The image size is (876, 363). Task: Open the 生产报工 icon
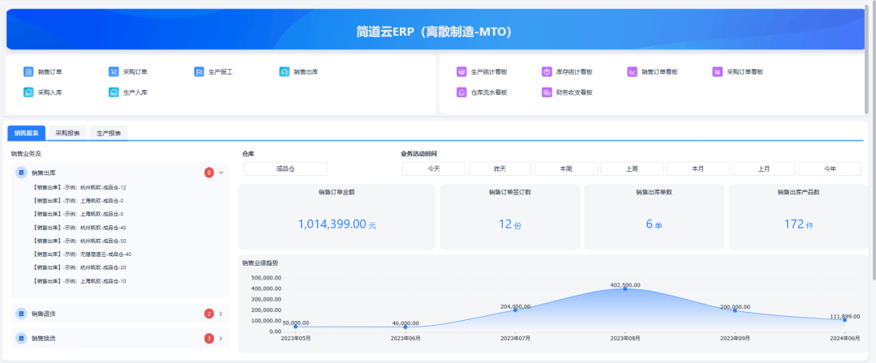click(x=199, y=72)
